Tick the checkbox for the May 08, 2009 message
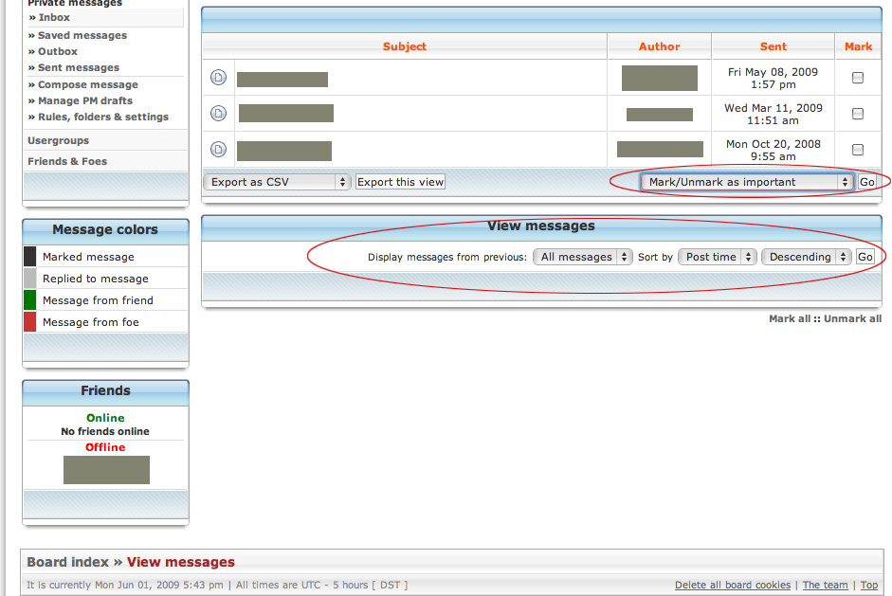This screenshot has height=596, width=892. [858, 78]
